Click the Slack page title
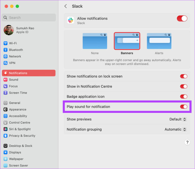This screenshot has width=195, height=169. pyautogui.click(x=77, y=6)
